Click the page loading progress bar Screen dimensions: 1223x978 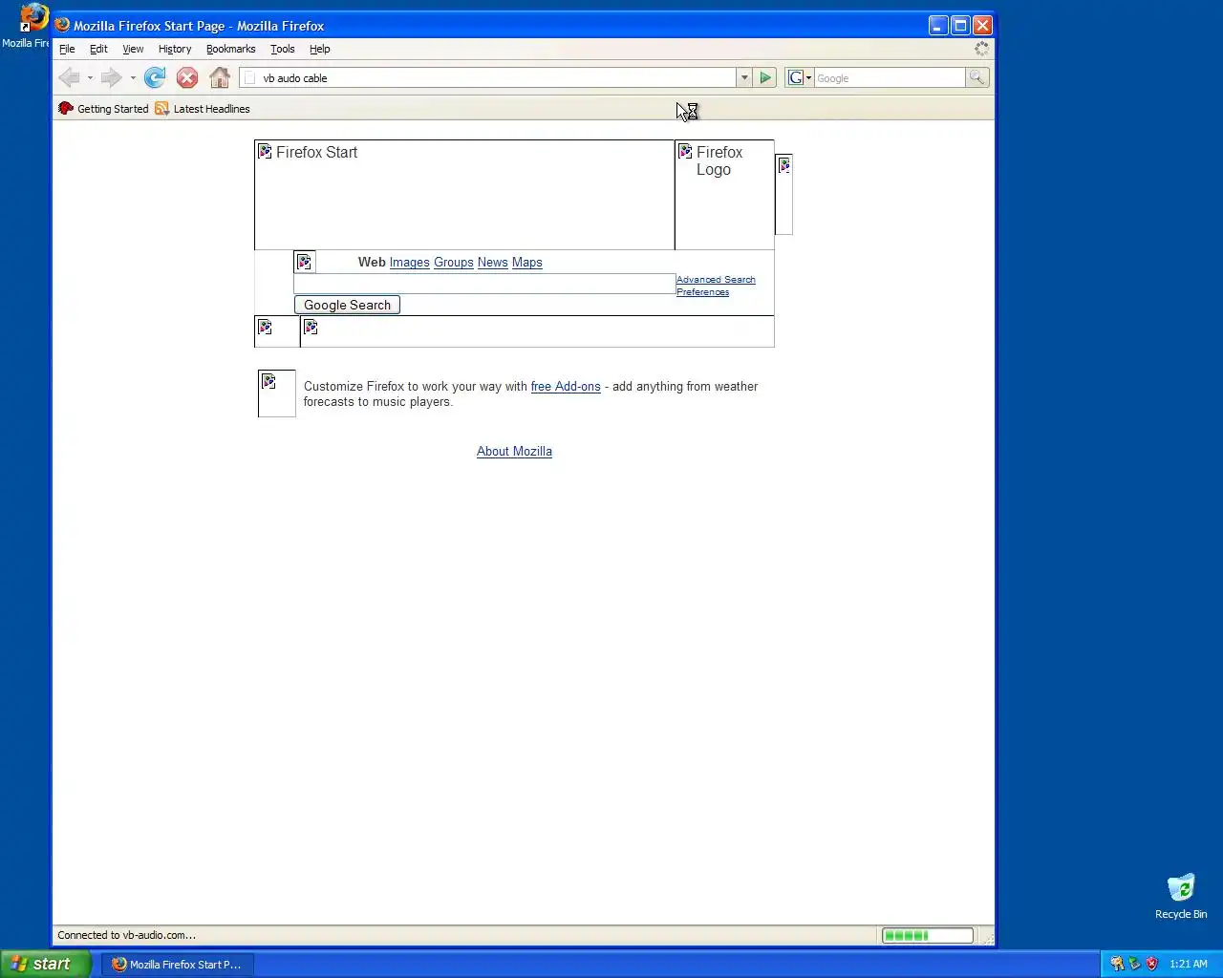click(x=927, y=935)
